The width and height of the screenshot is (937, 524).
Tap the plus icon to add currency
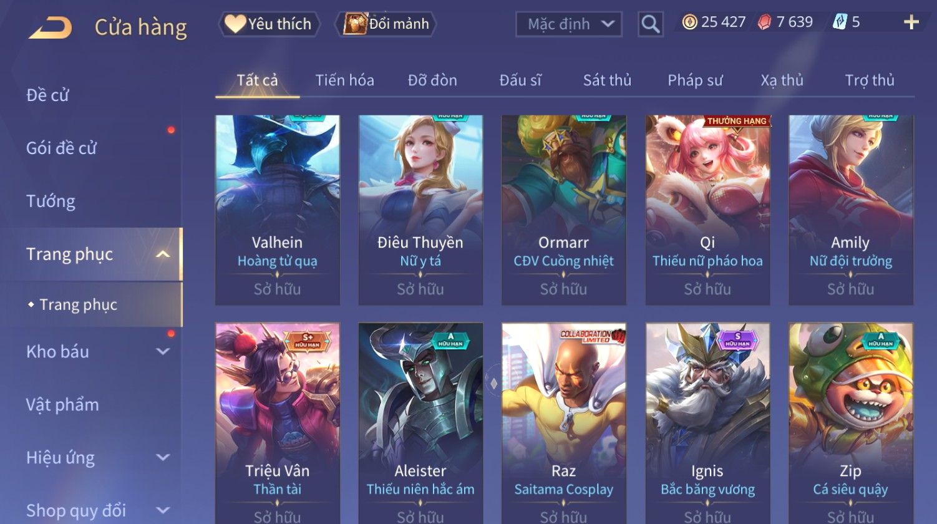tap(911, 22)
